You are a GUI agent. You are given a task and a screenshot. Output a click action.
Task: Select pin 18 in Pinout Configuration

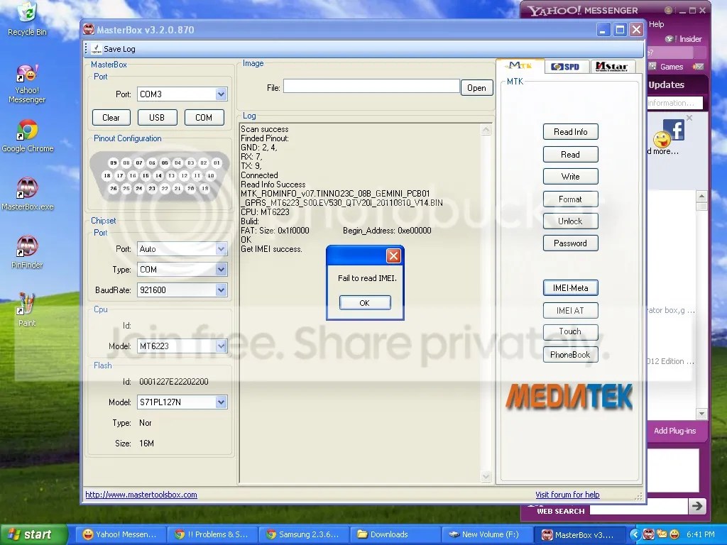click(x=107, y=176)
